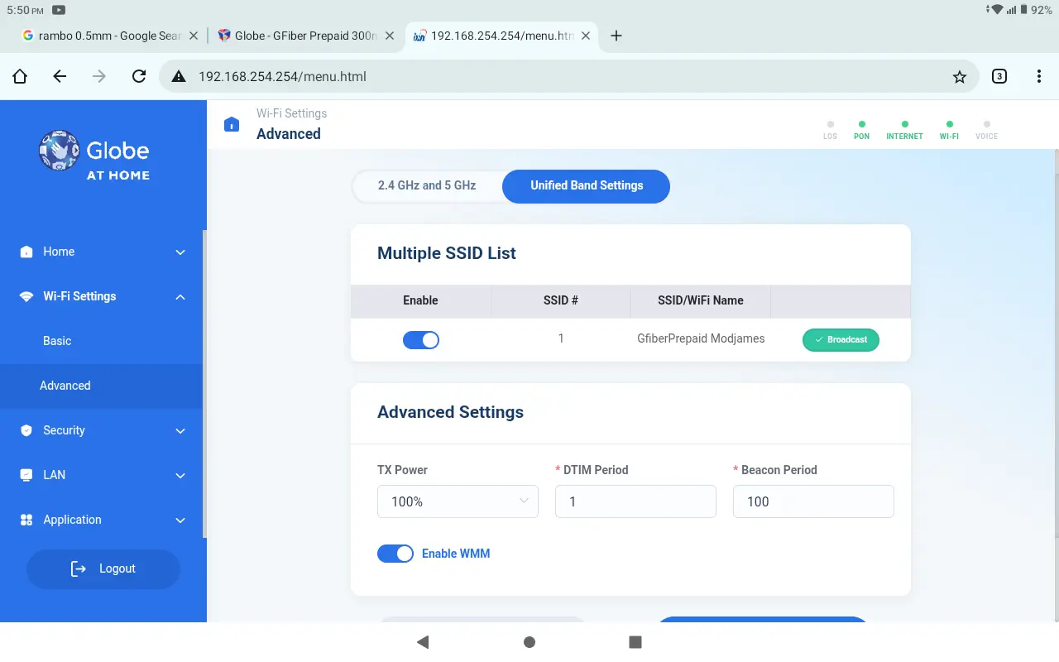The height and width of the screenshot is (662, 1059).
Task: Click the LAN monitor icon
Action: (x=26, y=475)
